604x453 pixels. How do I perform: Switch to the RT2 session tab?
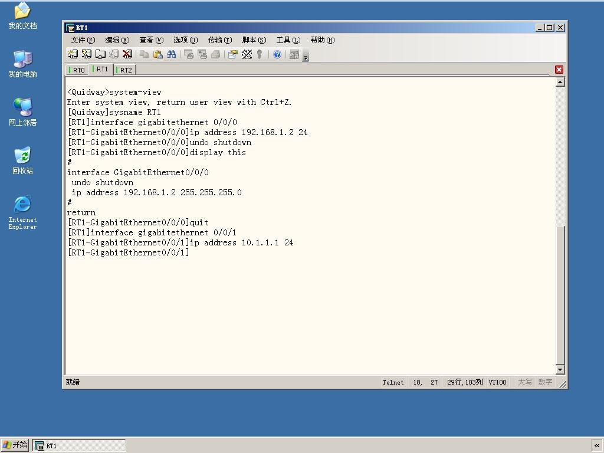click(124, 70)
